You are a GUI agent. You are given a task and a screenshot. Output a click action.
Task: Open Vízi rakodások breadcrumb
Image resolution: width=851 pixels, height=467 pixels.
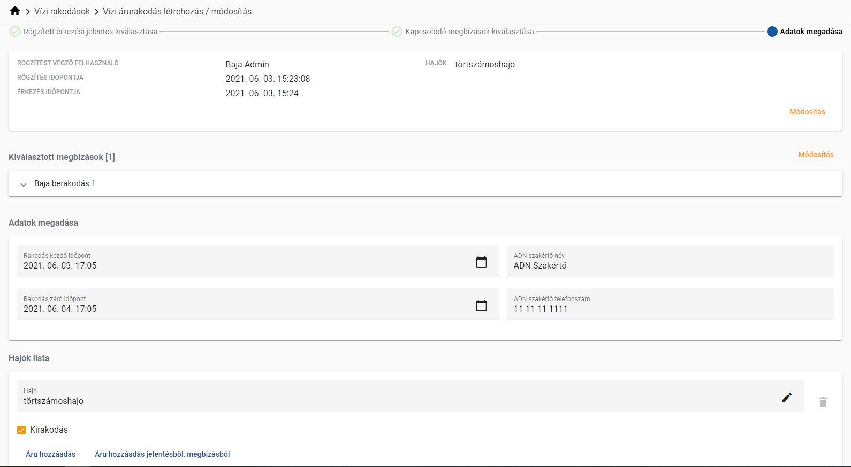[62, 11]
